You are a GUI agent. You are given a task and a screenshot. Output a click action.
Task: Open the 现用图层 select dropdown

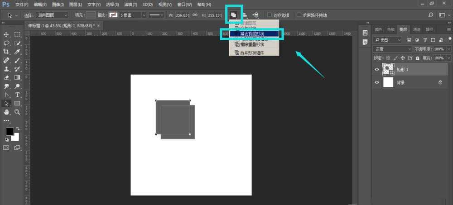52,15
